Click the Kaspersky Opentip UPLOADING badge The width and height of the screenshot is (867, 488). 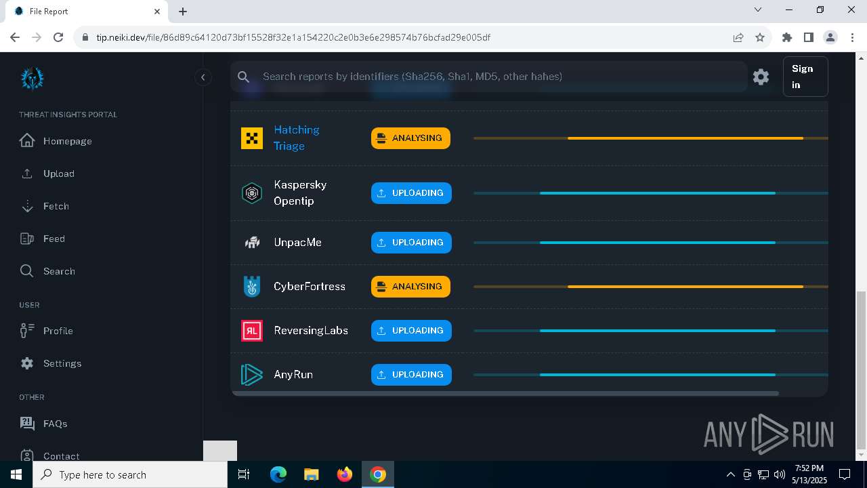tap(411, 193)
